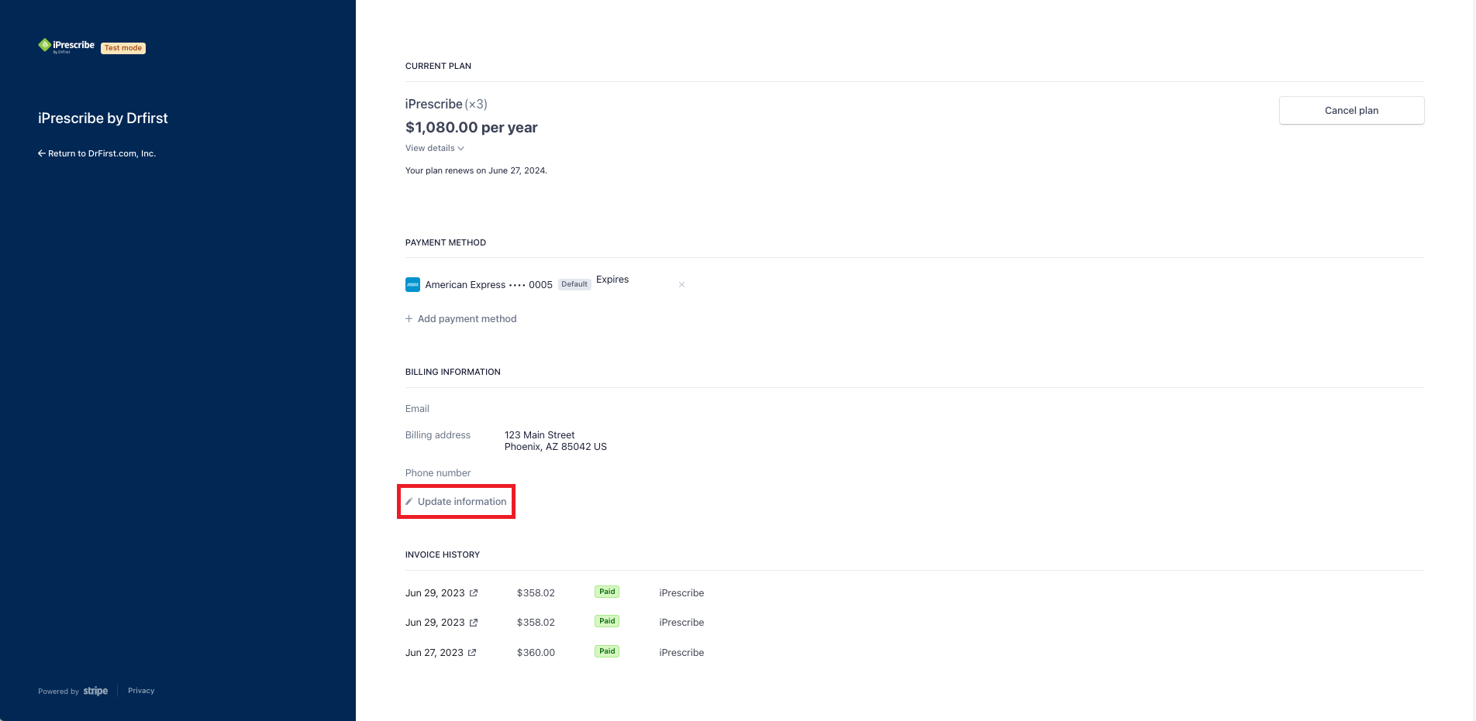Open the Jun 27, 2023 invoice date
1476x721 pixels.
[x=434, y=653]
